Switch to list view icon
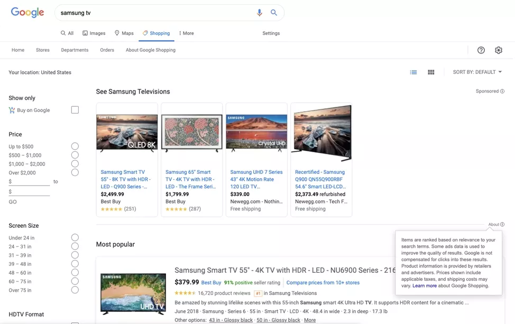The width and height of the screenshot is (515, 324). [413, 72]
